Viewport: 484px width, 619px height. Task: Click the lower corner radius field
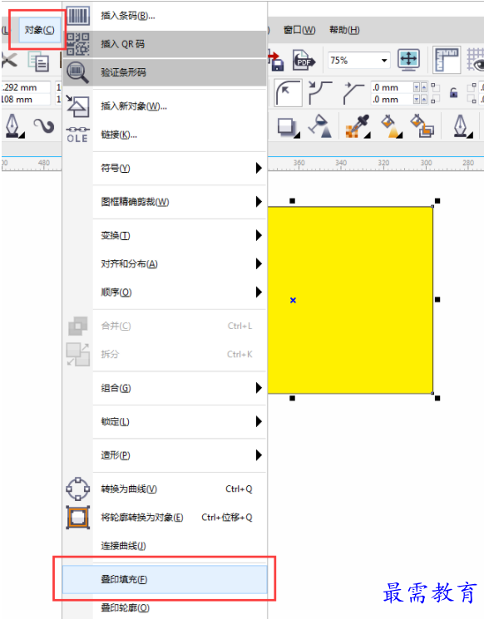392,100
